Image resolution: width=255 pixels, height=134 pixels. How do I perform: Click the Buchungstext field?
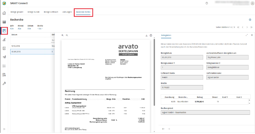click(x=205, y=112)
